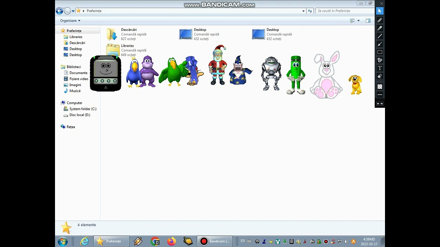440x247 pixels.
Task: Select the Bandicam arrow drawing tool
Action: pyautogui.click(x=379, y=44)
